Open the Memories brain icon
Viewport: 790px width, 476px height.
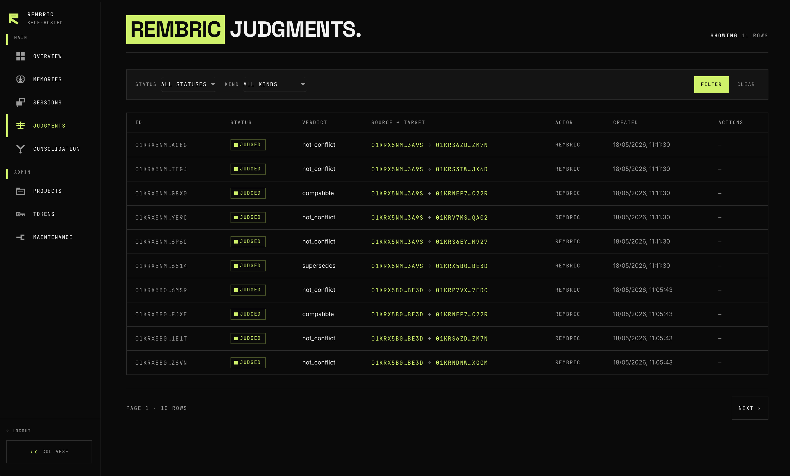click(x=21, y=79)
